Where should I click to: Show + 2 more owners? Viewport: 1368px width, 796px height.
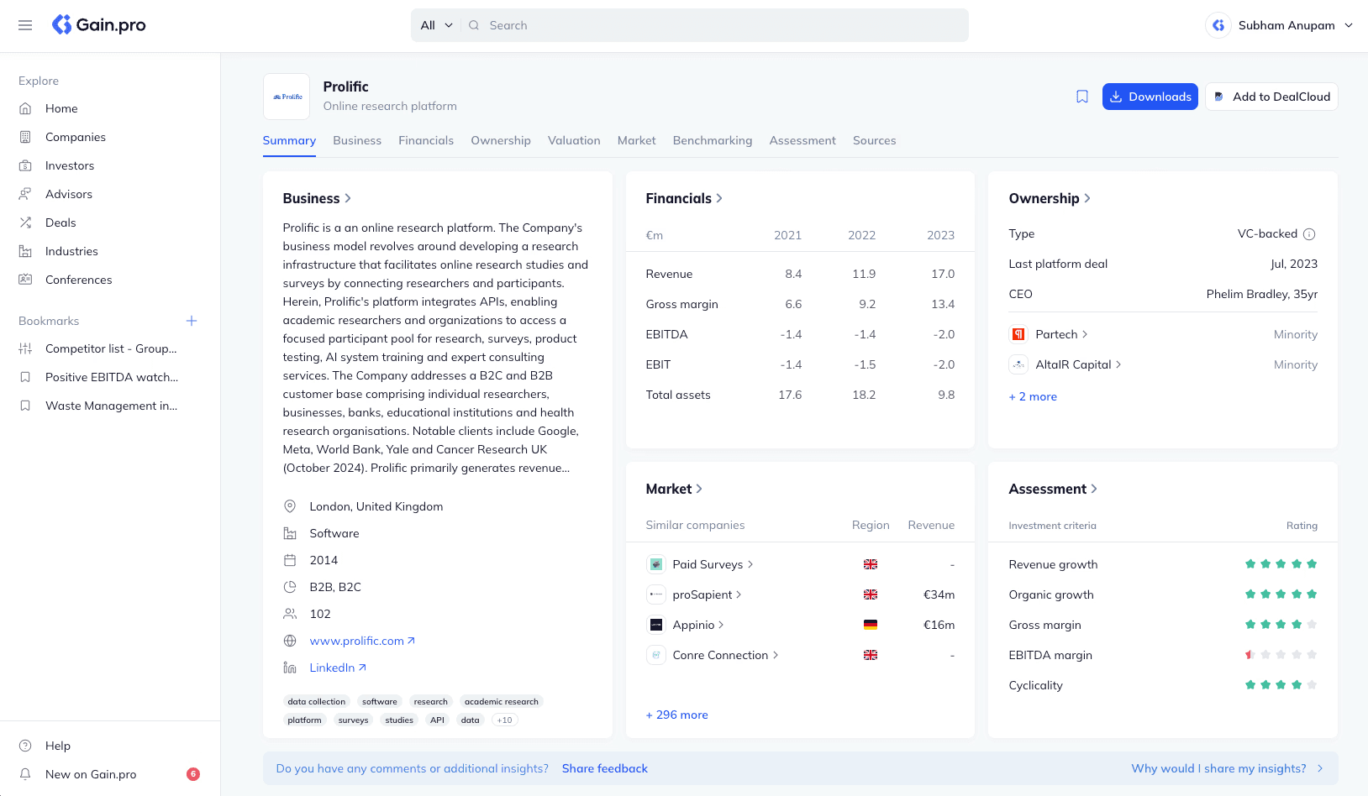coord(1033,396)
